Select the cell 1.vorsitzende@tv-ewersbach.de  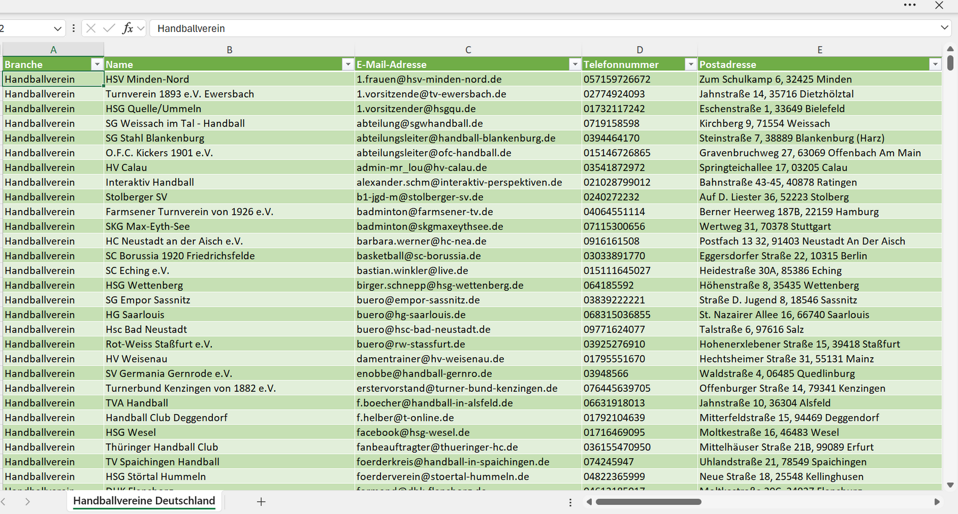click(x=468, y=94)
